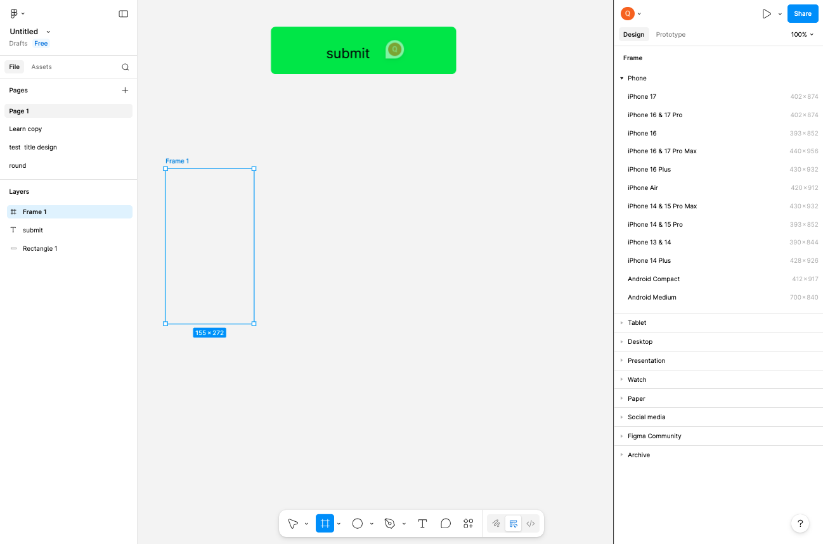Image resolution: width=823 pixels, height=544 pixels.
Task: Click the Drafts location link
Action: coord(18,44)
